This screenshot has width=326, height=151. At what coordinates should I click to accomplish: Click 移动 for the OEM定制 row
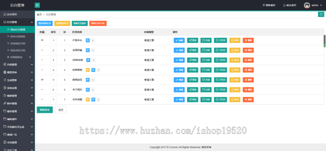point(235,60)
